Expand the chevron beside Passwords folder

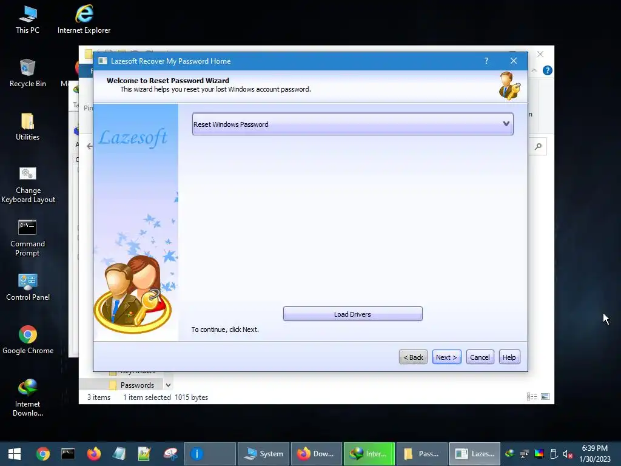(x=169, y=385)
